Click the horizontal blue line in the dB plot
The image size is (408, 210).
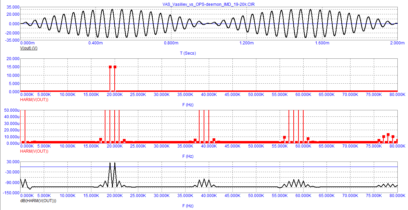coord(209,167)
